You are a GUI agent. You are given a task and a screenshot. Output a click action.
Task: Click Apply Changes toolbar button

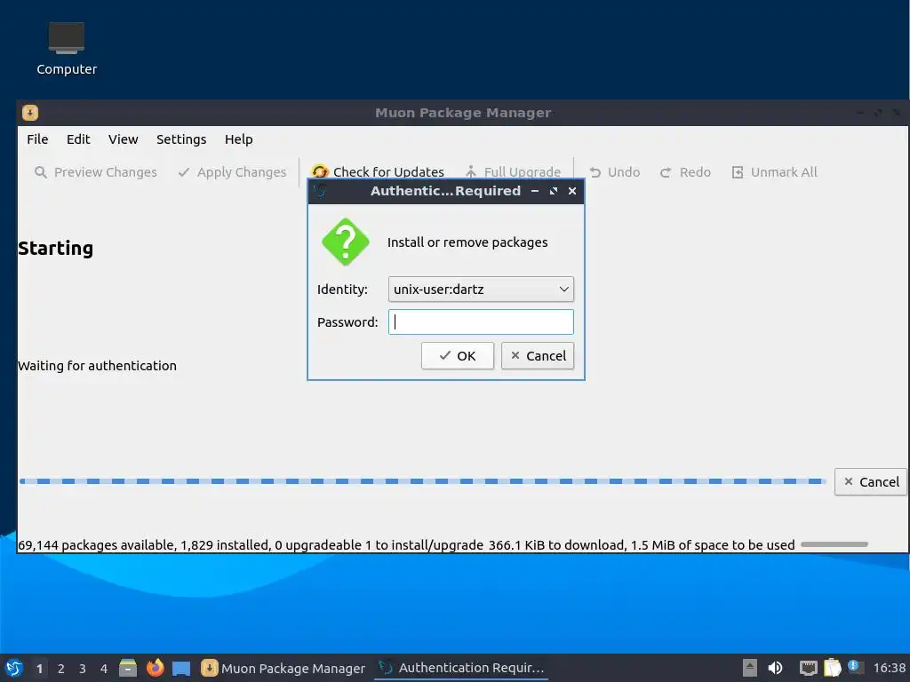tap(232, 172)
